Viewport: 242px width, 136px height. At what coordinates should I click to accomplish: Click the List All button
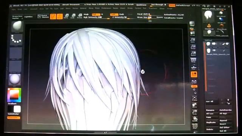click(x=212, y=102)
